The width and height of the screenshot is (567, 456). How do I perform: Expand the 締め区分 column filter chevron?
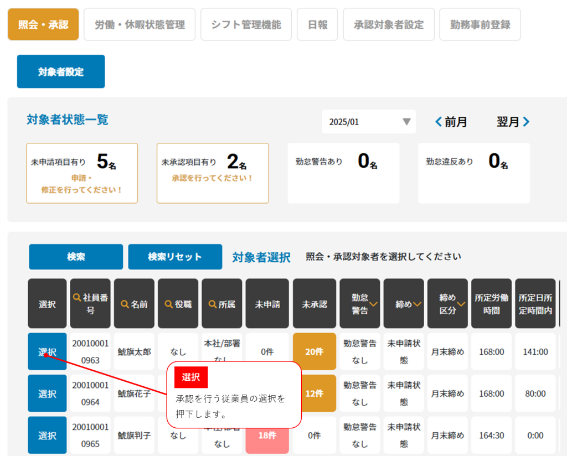[461, 304]
